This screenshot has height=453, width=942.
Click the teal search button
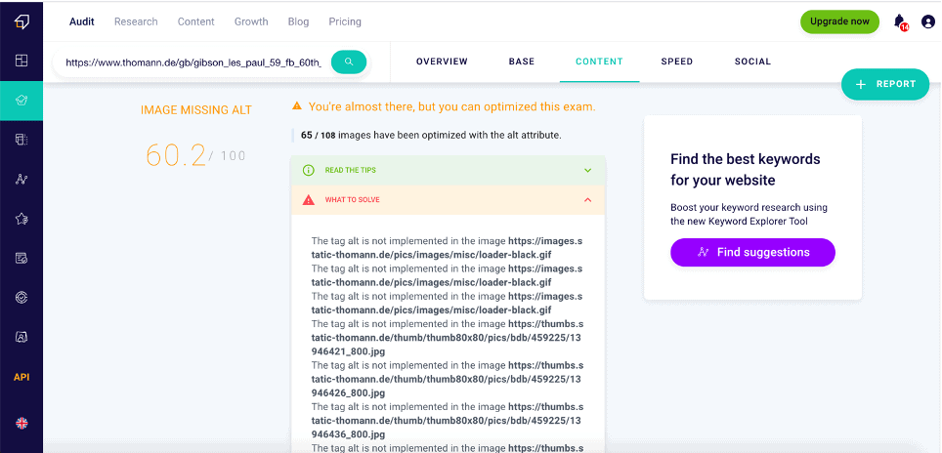(x=349, y=62)
